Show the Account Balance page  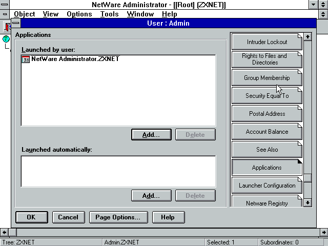[x=267, y=132]
